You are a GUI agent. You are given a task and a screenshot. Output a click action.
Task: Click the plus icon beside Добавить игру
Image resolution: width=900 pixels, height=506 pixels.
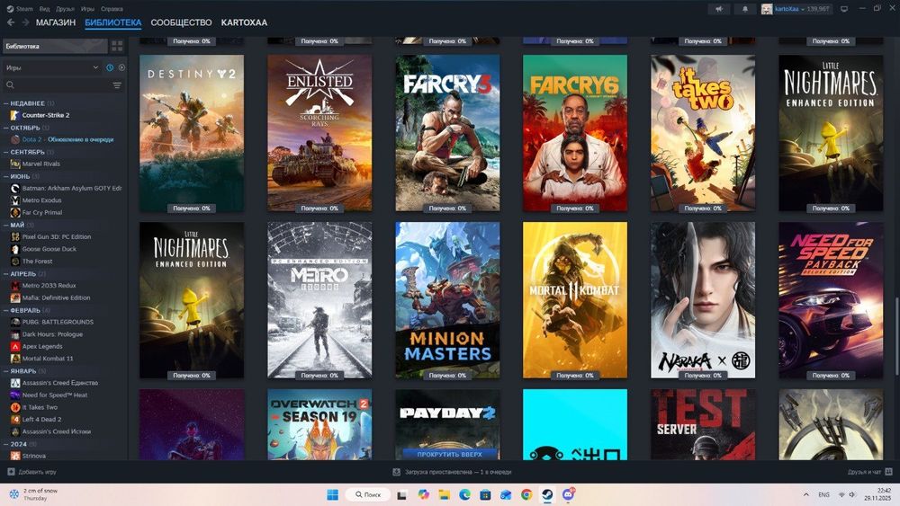[x=11, y=472]
